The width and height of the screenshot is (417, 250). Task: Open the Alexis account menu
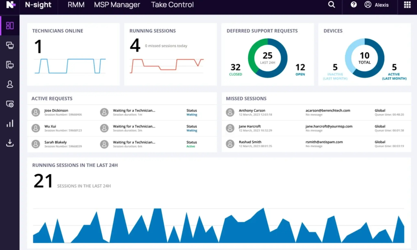(379, 5)
